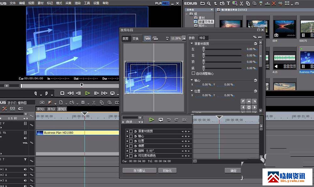
Task: Switch layout preview to 2D mode
Action: click(148, 38)
